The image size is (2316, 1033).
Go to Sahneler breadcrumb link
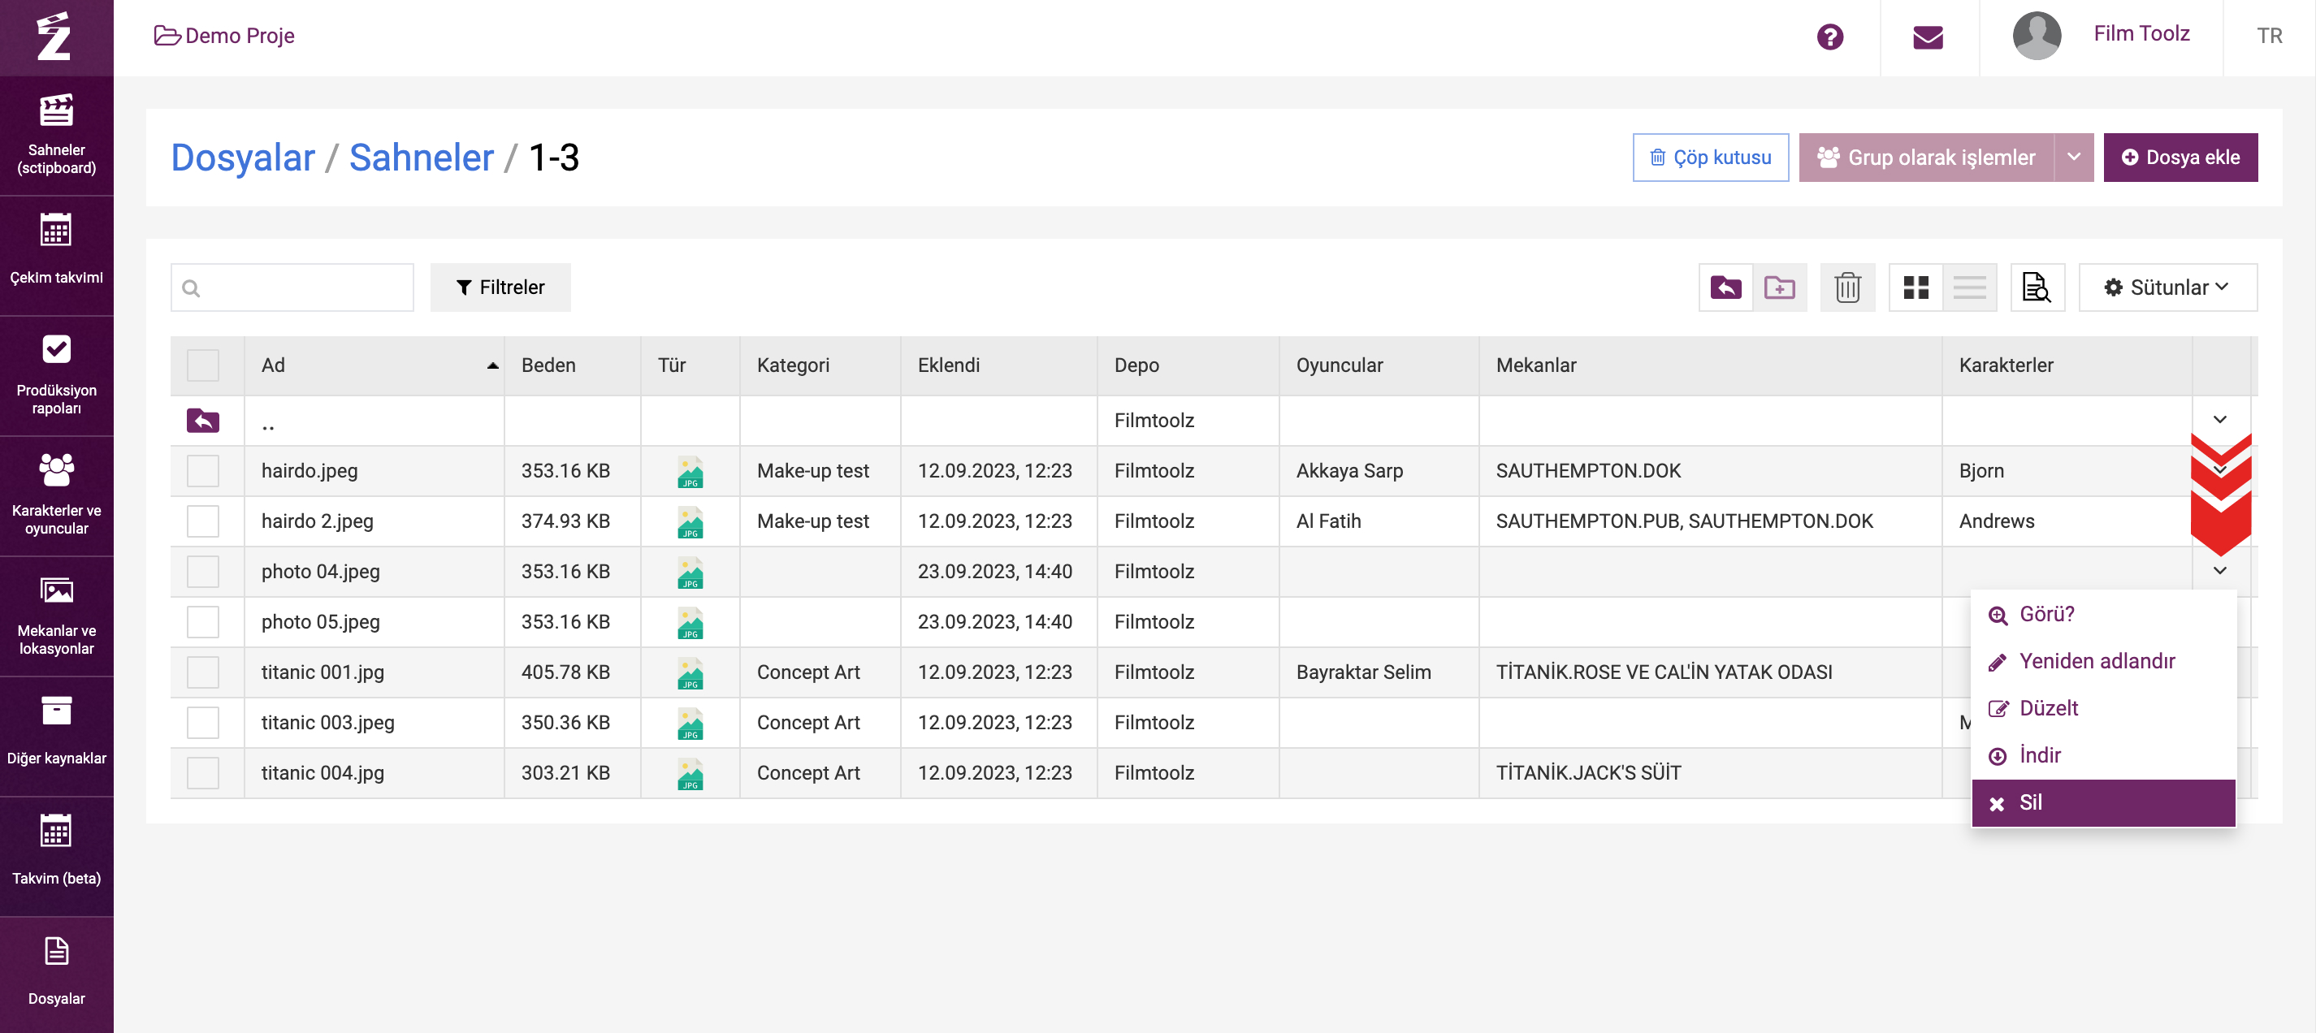click(x=421, y=158)
